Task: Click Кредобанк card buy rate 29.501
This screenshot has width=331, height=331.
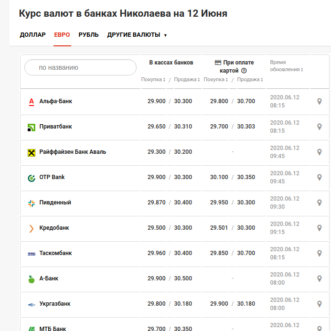Action: coord(219,228)
